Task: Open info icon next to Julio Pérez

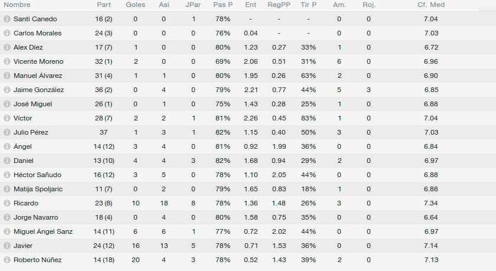Action: [7, 132]
